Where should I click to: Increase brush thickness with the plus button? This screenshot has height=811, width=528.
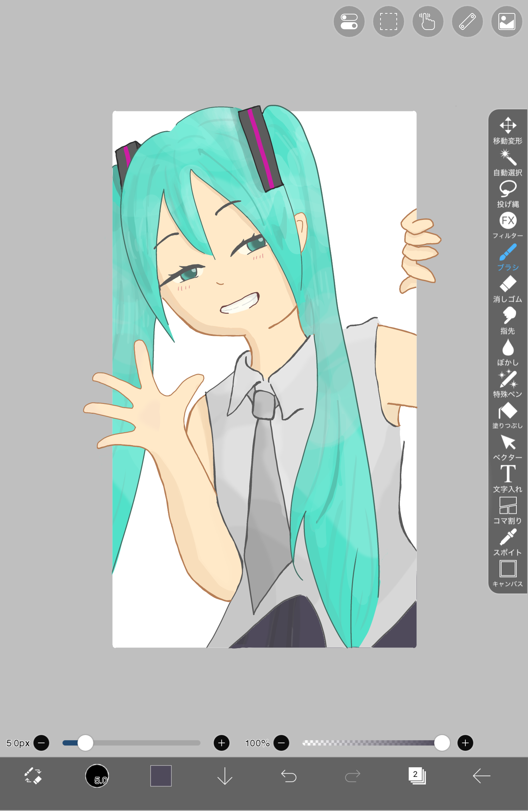(x=221, y=743)
